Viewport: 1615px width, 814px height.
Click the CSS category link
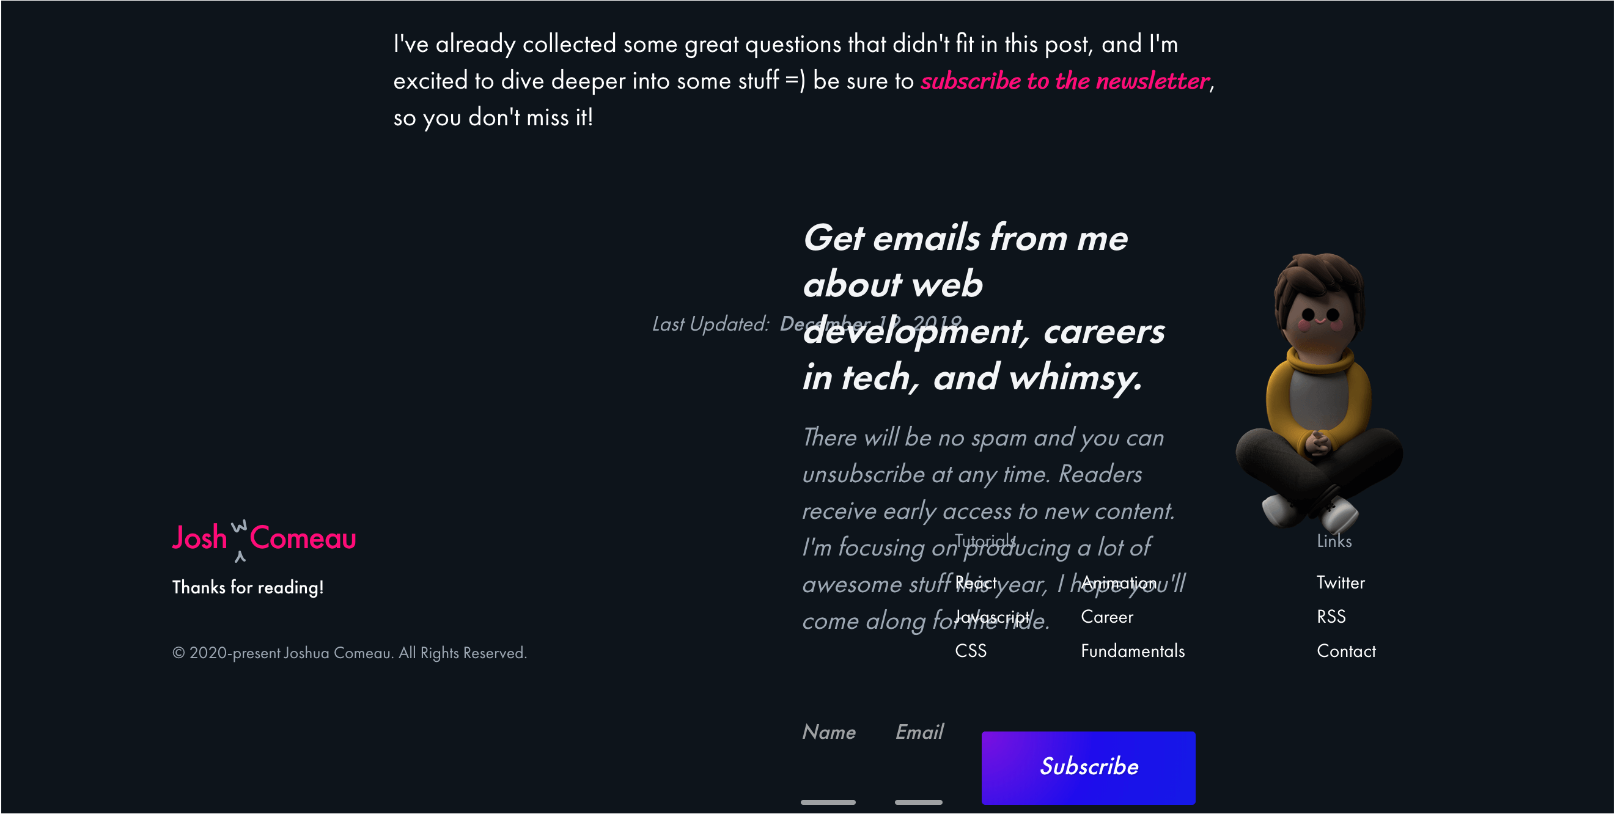coord(973,651)
